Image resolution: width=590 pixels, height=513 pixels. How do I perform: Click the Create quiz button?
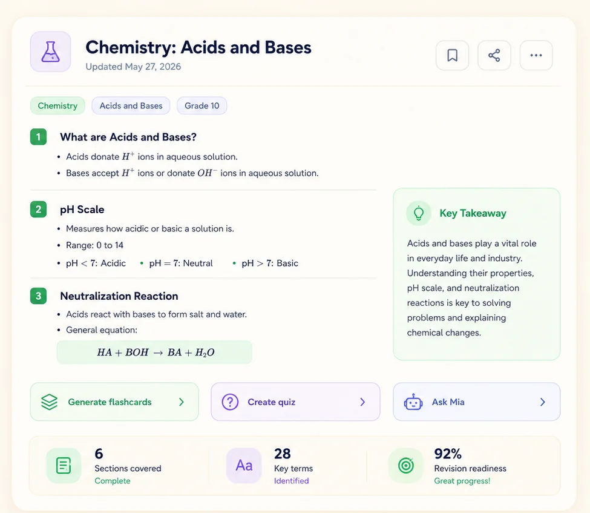click(x=295, y=402)
